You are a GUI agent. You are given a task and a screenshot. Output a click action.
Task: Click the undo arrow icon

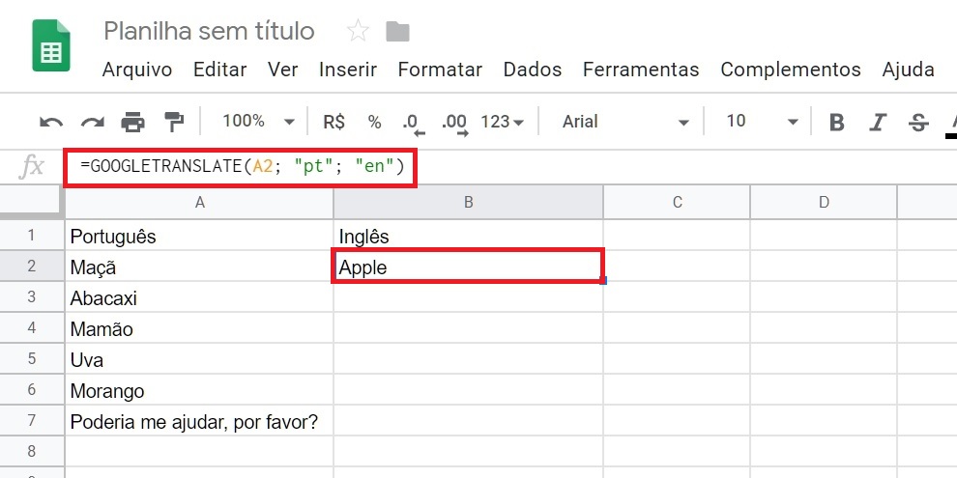pyautogui.click(x=50, y=122)
